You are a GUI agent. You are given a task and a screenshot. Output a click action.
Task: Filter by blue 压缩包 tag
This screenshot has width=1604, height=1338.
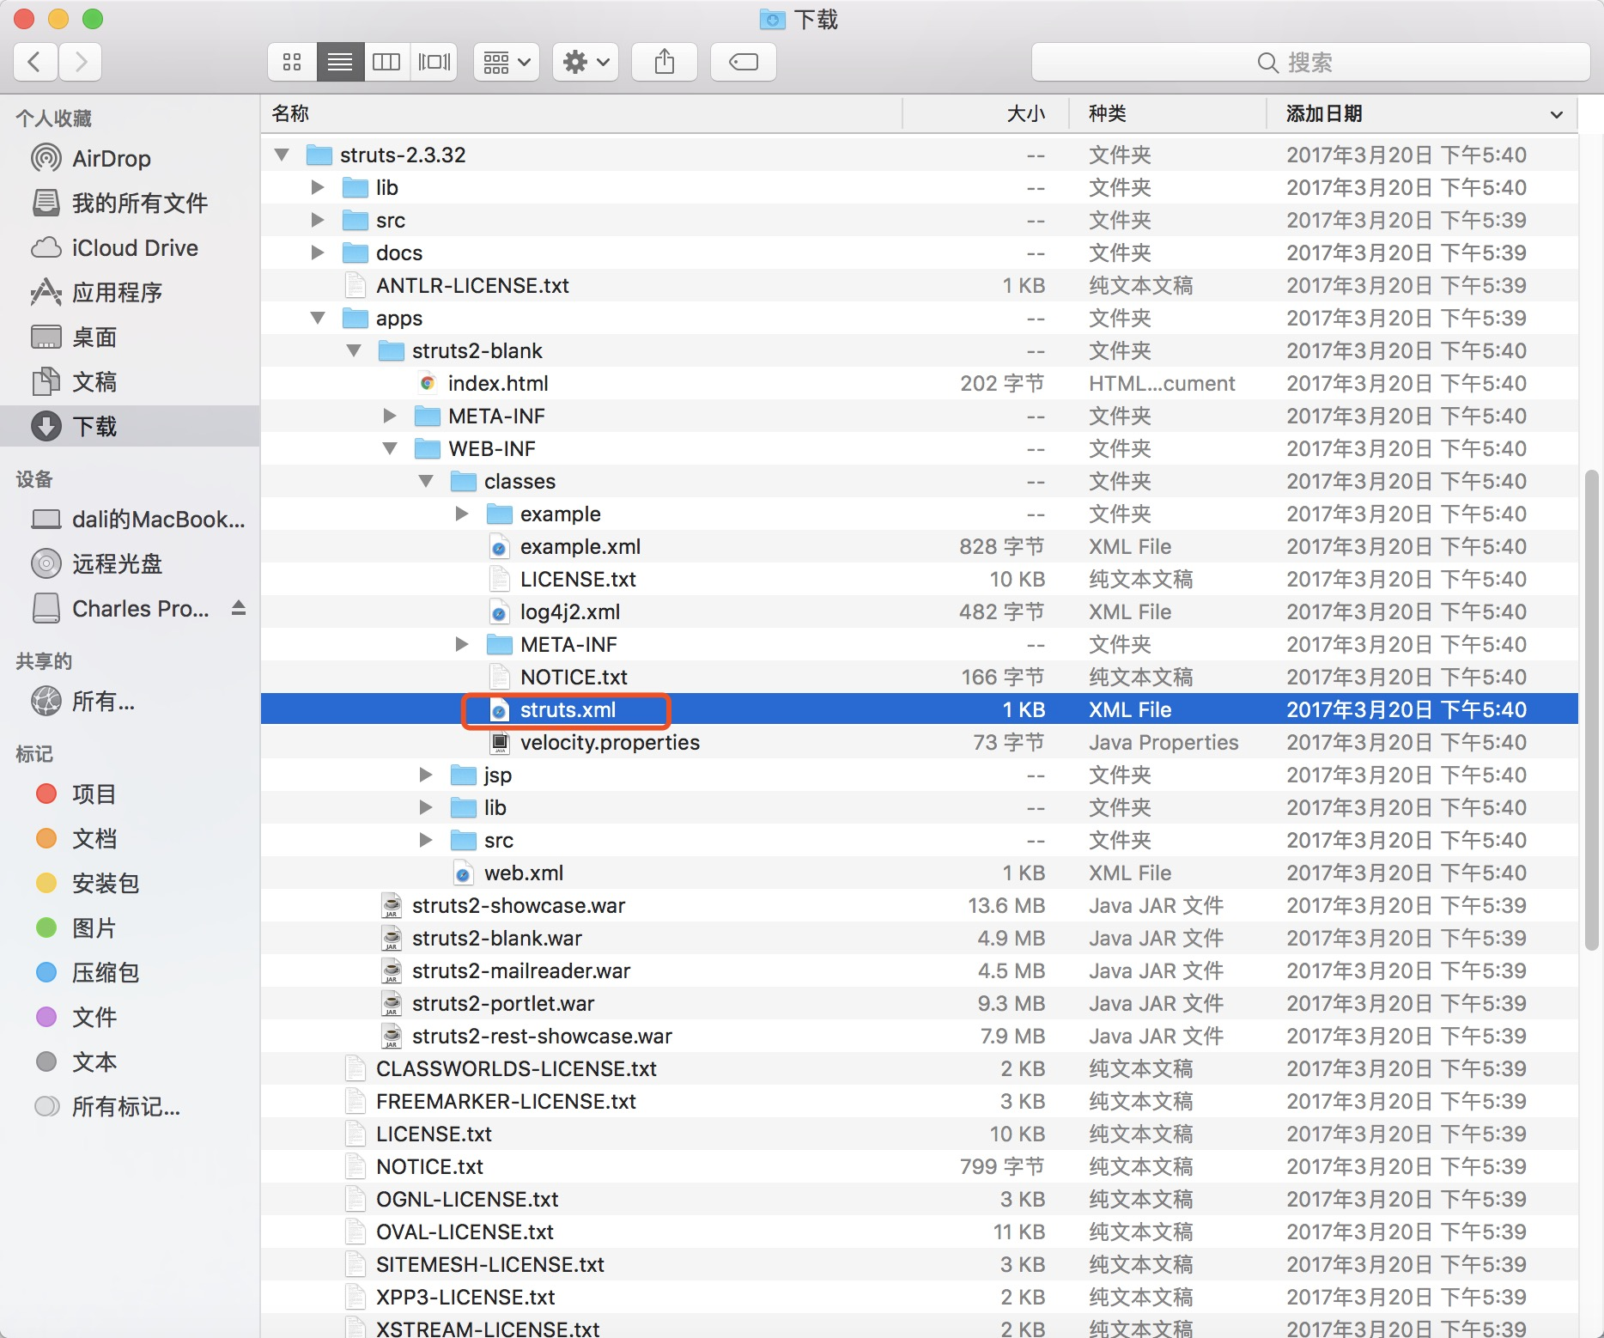pyautogui.click(x=130, y=973)
